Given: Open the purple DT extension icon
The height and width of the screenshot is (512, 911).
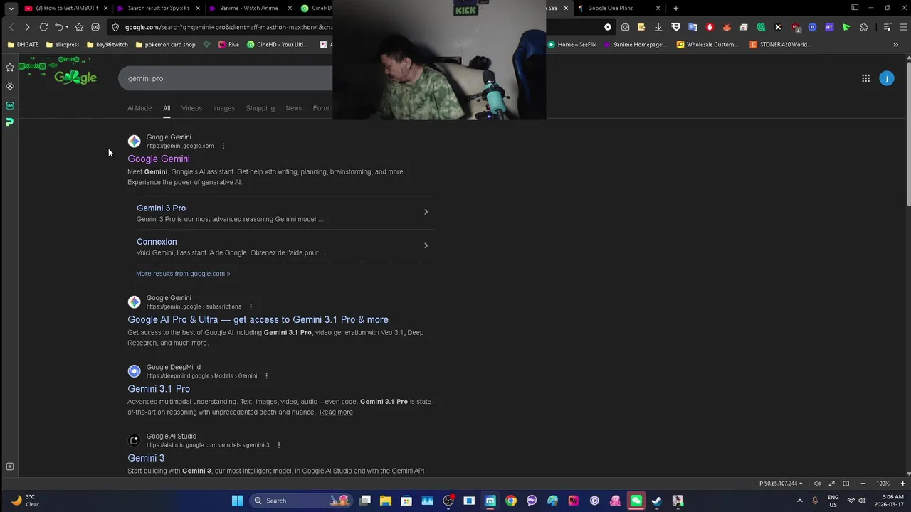Looking at the screenshot, I should (829, 27).
